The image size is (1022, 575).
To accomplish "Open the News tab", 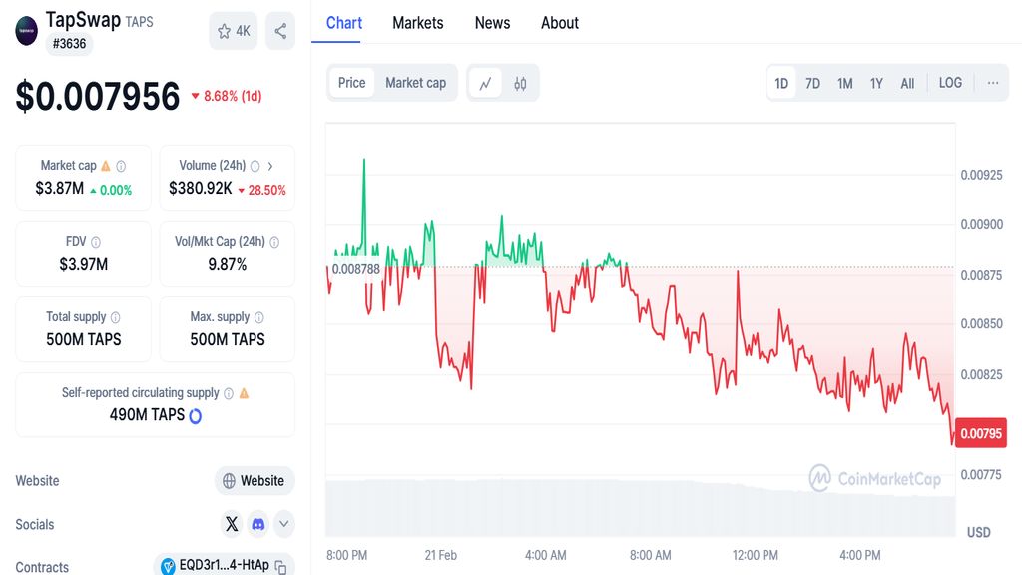I will (492, 23).
